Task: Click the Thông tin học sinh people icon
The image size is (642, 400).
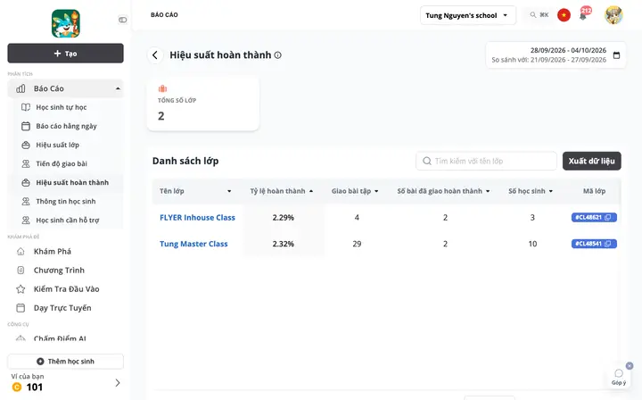Action: [x=26, y=202]
